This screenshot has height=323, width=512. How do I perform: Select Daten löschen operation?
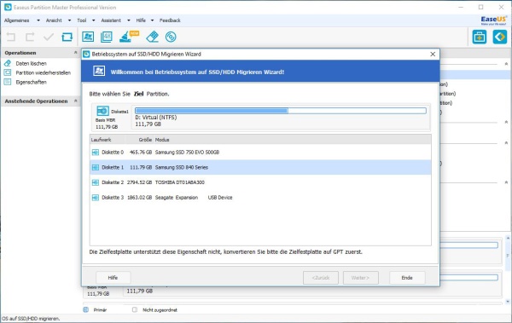31,63
